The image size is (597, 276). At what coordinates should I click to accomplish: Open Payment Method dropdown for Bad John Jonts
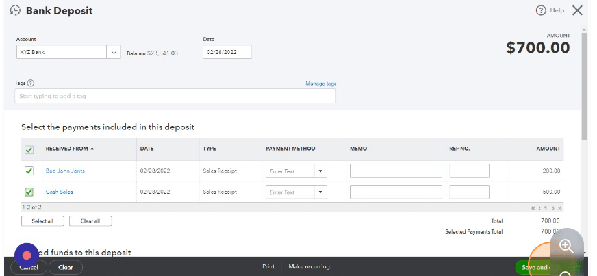320,171
